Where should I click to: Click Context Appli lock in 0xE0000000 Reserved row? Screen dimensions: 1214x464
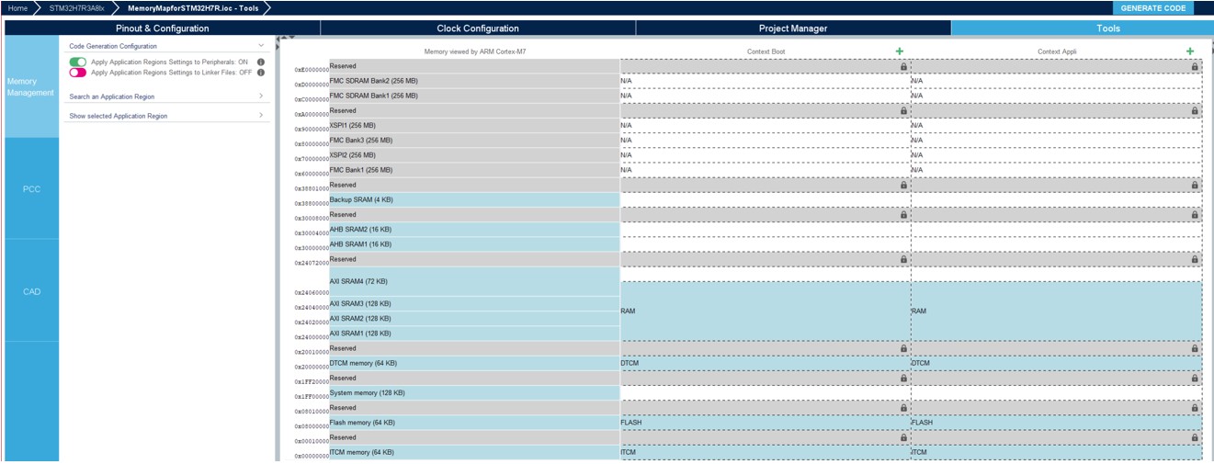[x=1195, y=67]
